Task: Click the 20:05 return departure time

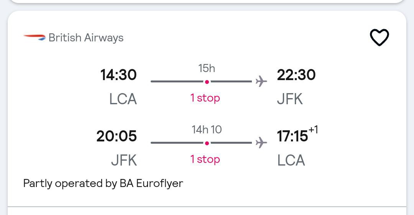Action: [x=117, y=136]
